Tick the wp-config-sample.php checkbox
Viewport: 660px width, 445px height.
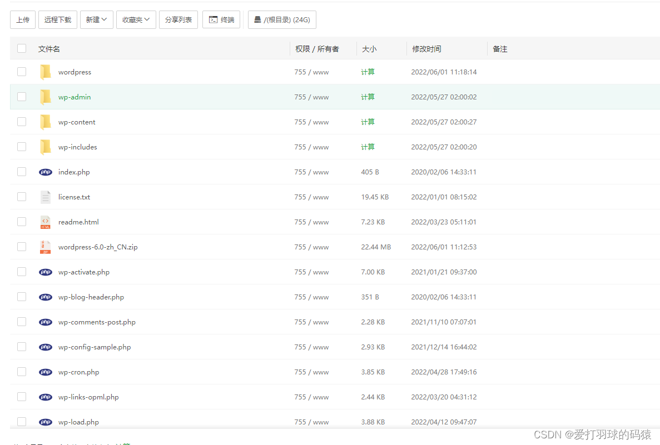[22, 347]
